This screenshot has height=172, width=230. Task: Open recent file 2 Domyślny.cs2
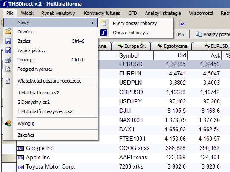50,102
